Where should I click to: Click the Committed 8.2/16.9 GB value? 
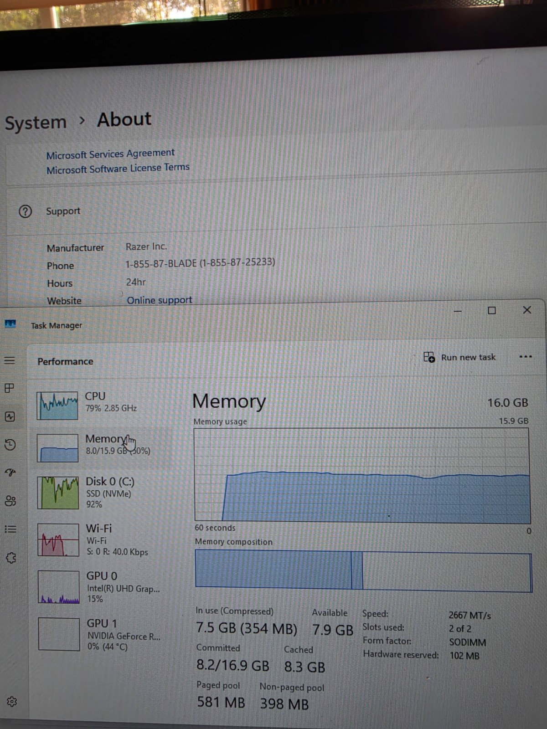click(x=232, y=665)
